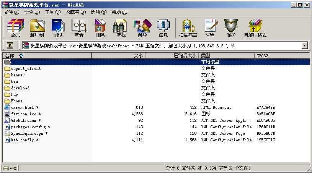The height and width of the screenshot is (173, 312).
Task: Select the bin folder icon
Action: (7, 82)
